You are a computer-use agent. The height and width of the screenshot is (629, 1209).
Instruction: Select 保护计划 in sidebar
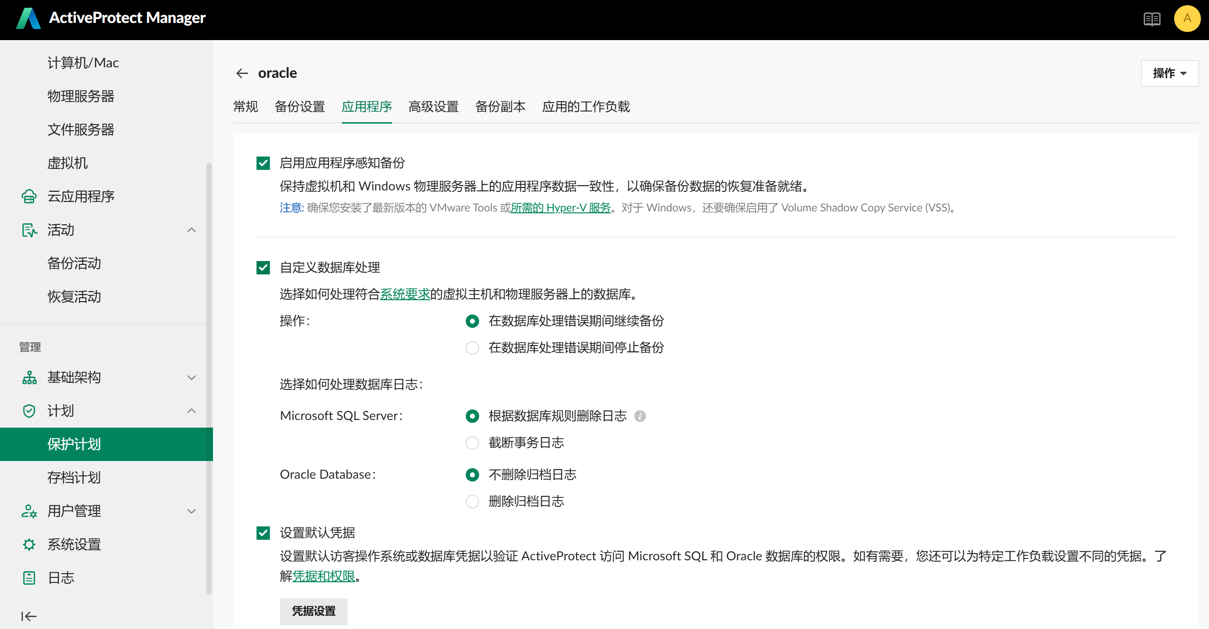[x=106, y=444]
